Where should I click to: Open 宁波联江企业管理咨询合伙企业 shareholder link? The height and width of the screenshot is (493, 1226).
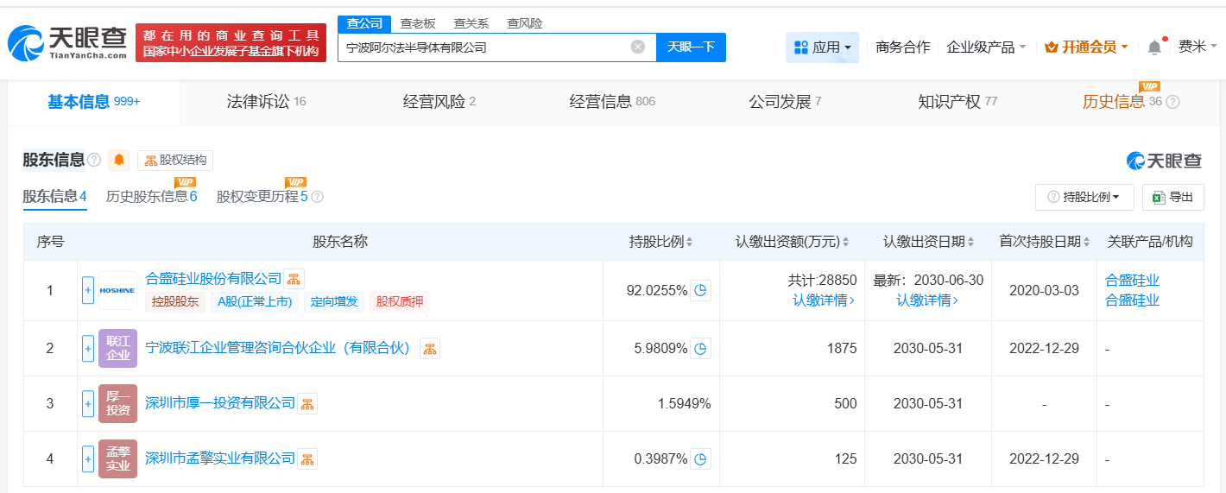[277, 349]
